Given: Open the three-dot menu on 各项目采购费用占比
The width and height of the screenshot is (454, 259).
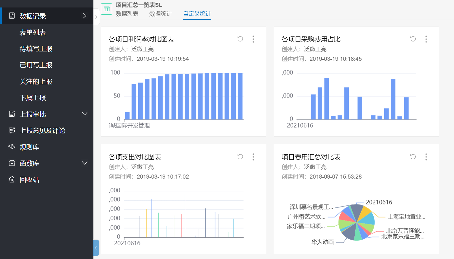Looking at the screenshot, I should pyautogui.click(x=426, y=39).
